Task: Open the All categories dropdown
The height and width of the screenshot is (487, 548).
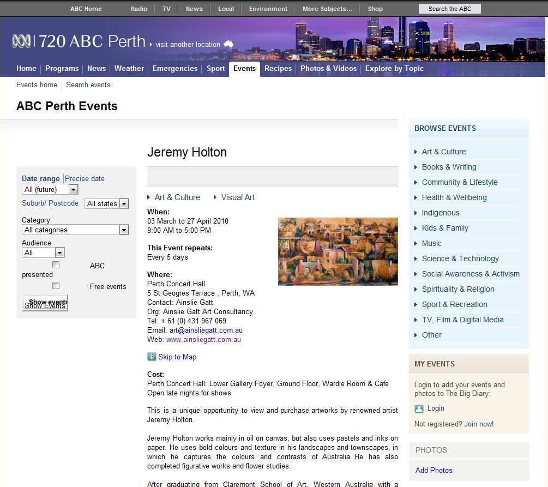Action: click(x=75, y=230)
